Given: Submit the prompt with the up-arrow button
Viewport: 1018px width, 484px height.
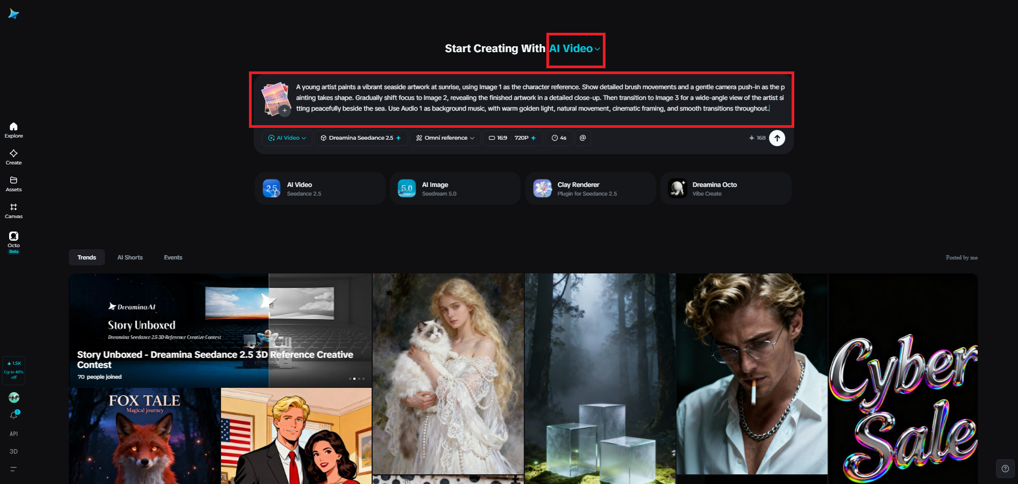Looking at the screenshot, I should tap(777, 138).
